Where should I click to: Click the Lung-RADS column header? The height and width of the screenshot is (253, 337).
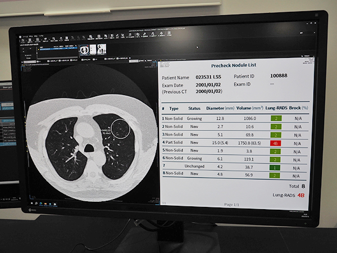(276, 108)
